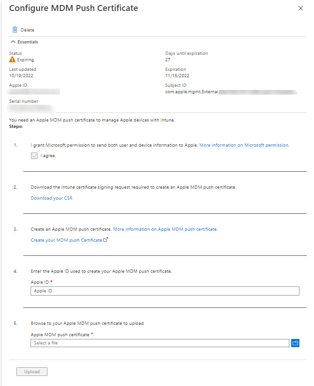The width and height of the screenshot is (314, 386).
Task: Click the external link icon beside Create certificate
Action: pyautogui.click(x=106, y=240)
